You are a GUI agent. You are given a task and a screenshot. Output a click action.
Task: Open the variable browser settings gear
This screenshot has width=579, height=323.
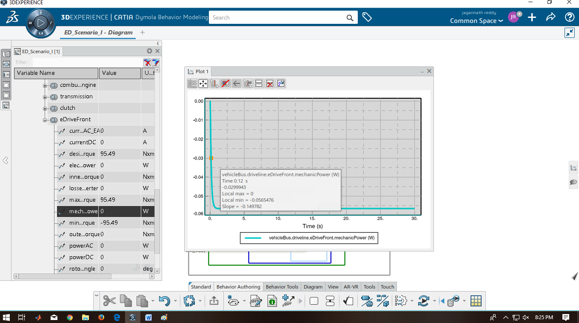point(149,51)
